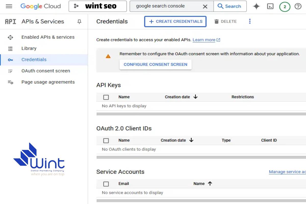Click the Restrictions column header
306x204 pixels.
click(243, 97)
